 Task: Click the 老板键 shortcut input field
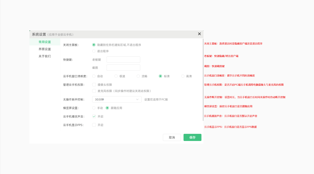123,60
